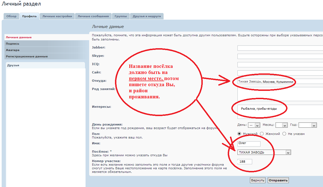Select the Женский gender radio button
The height and width of the screenshot is (187, 323).
pyautogui.click(x=262, y=134)
